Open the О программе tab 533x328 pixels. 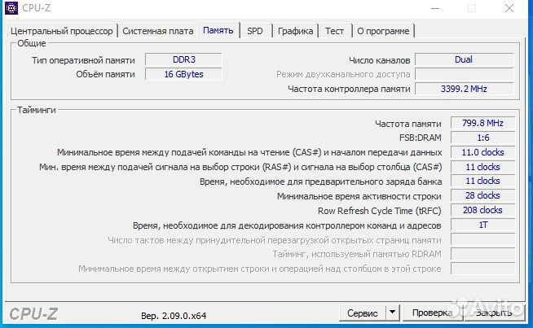(x=383, y=31)
